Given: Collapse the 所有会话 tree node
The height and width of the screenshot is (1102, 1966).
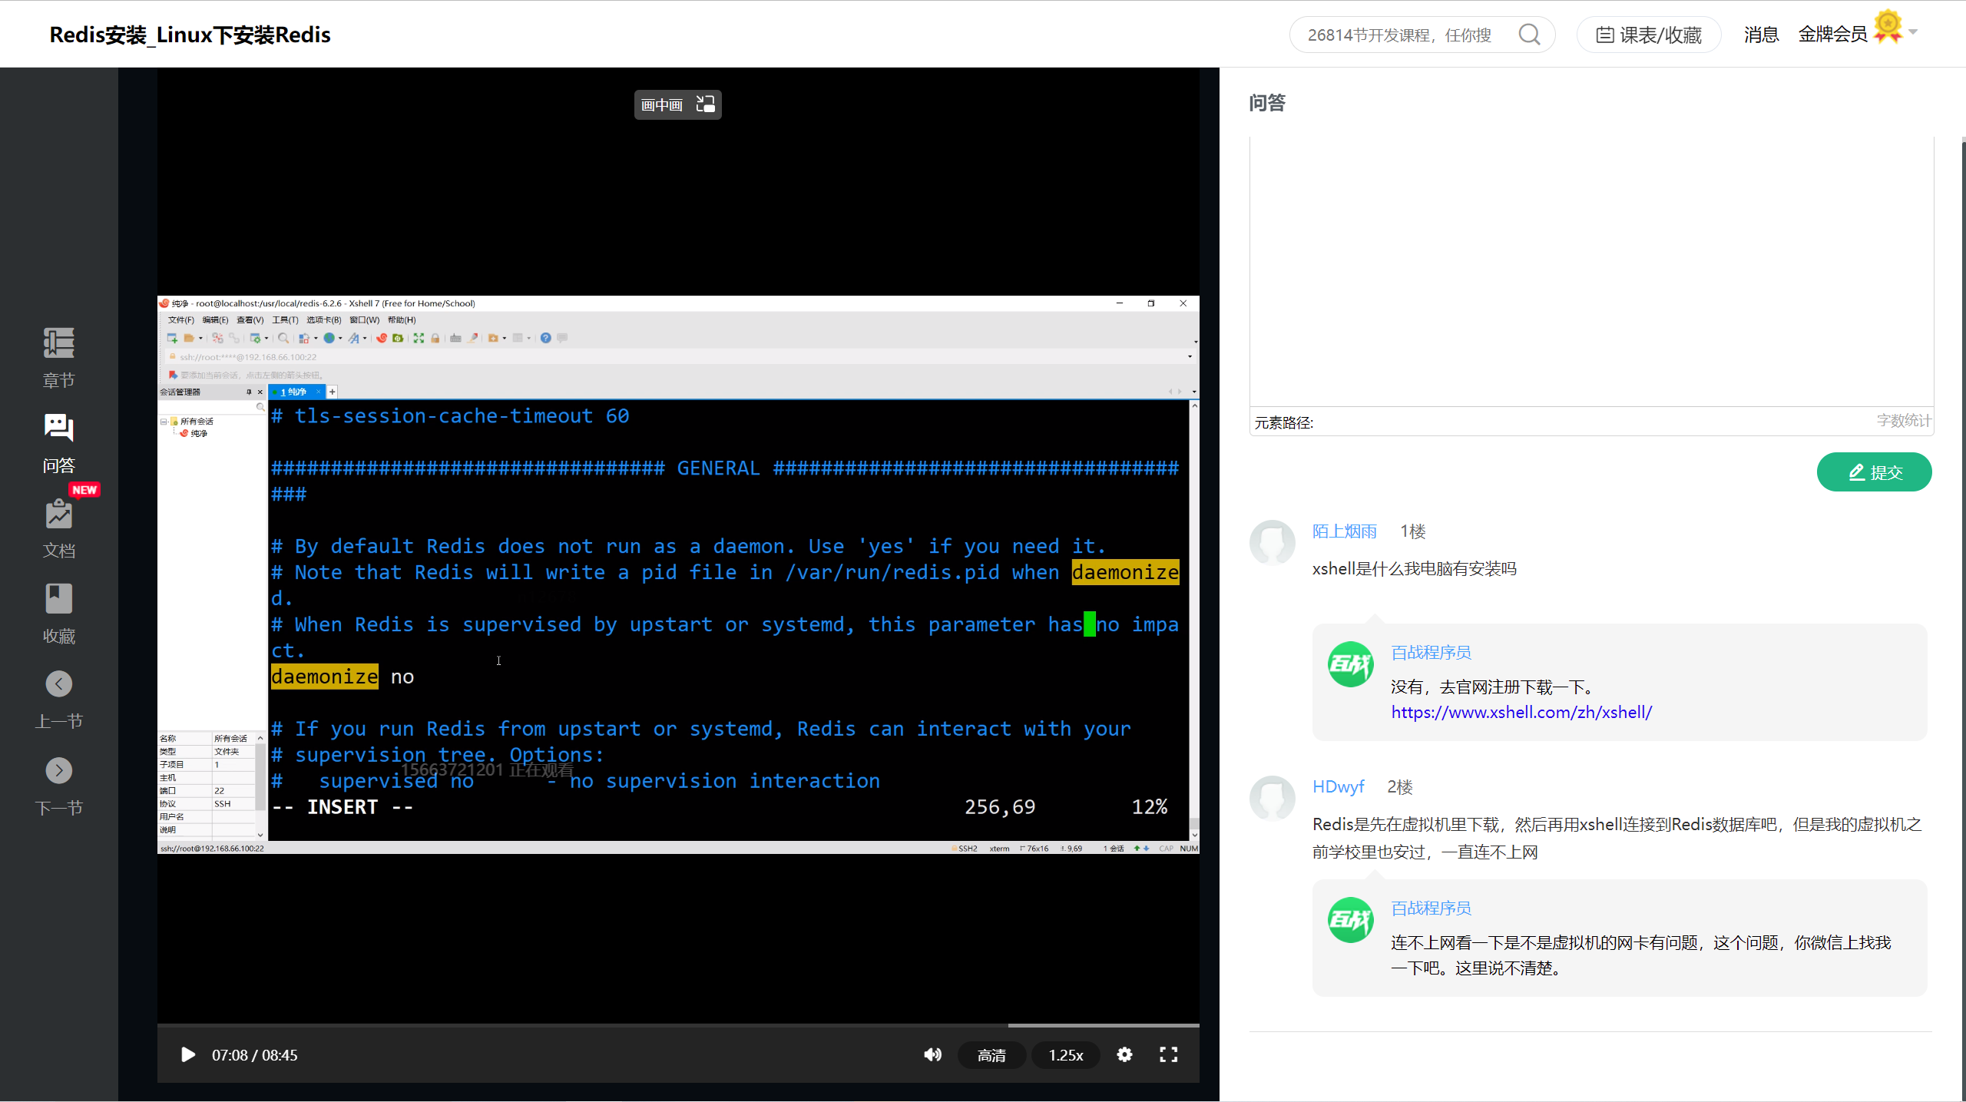Looking at the screenshot, I should [x=164, y=422].
